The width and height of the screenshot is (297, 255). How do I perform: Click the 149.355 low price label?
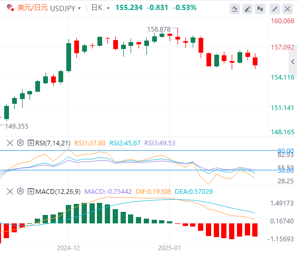tap(16, 126)
